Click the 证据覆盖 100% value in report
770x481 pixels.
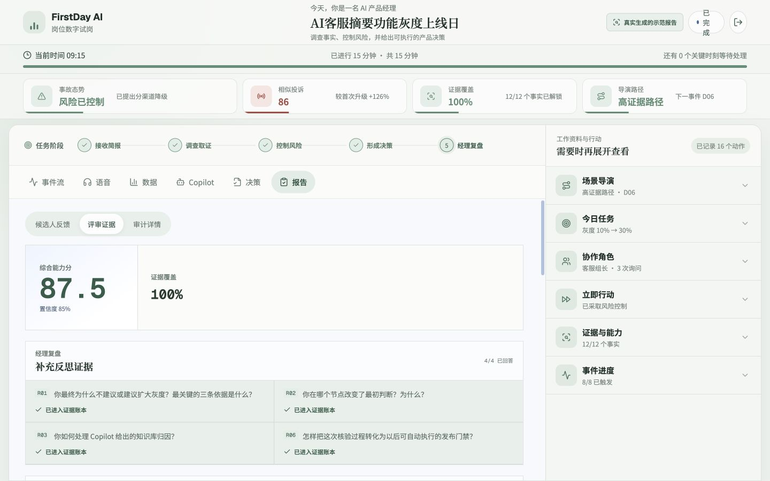167,294
